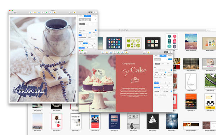Open the Zoom control in the Proposal window toolbar
This screenshot has height=135, width=216.
tap(15, 13)
